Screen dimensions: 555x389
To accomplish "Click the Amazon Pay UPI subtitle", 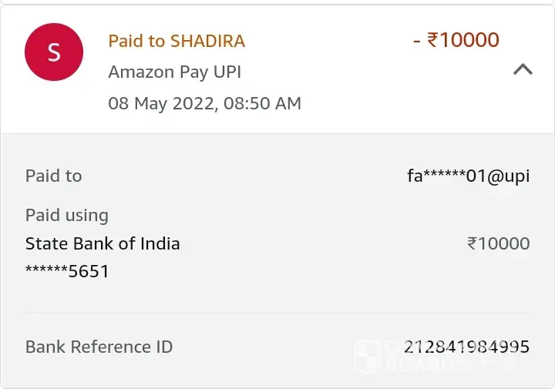I will [175, 72].
